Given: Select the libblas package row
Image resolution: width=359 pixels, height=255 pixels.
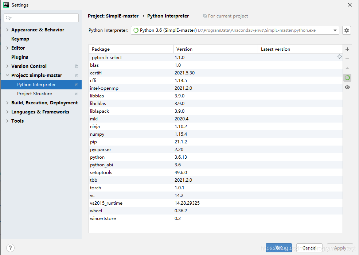Looking at the screenshot, I should [216, 96].
